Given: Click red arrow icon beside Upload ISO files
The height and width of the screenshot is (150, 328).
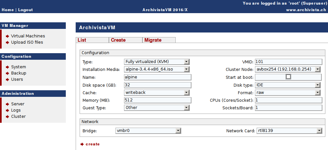Looking at the screenshot, I should point(8,42).
